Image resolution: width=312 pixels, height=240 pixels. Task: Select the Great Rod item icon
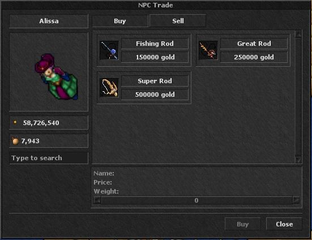[x=208, y=50]
